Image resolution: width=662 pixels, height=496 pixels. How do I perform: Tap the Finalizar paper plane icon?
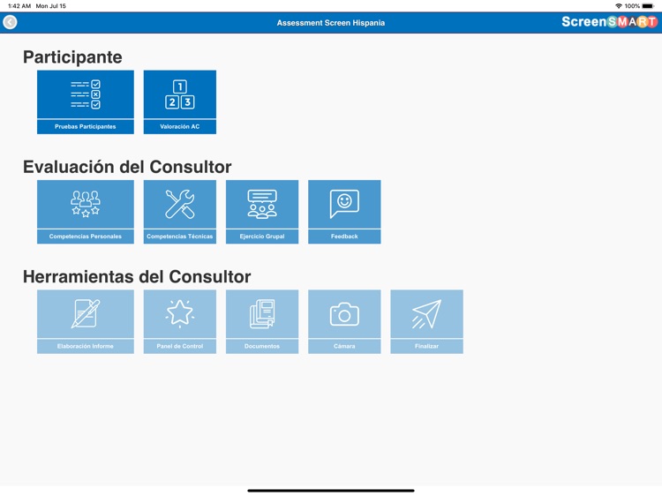(427, 313)
